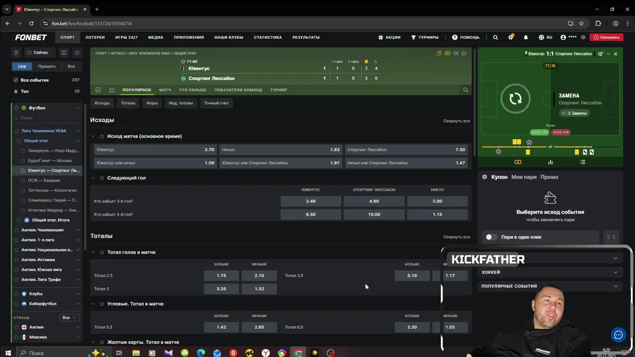Open the Мои пари tab
The width and height of the screenshot is (635, 357).
(524, 177)
